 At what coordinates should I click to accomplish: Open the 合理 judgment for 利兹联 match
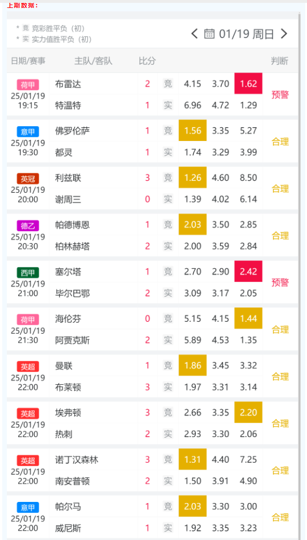pyautogui.click(x=280, y=188)
